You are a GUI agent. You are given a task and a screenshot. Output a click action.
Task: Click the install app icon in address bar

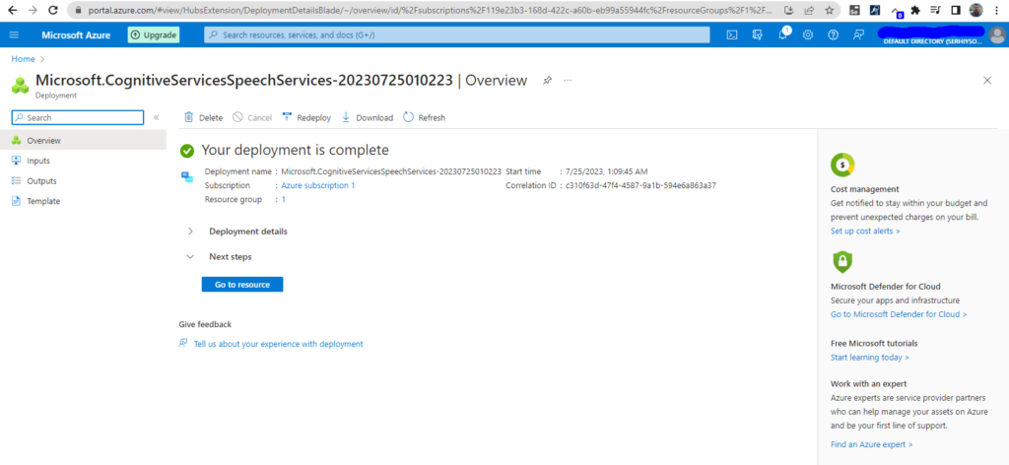point(789,10)
